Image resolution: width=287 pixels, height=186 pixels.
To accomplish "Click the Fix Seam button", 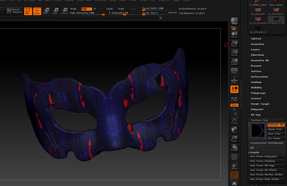I will tap(276, 138).
